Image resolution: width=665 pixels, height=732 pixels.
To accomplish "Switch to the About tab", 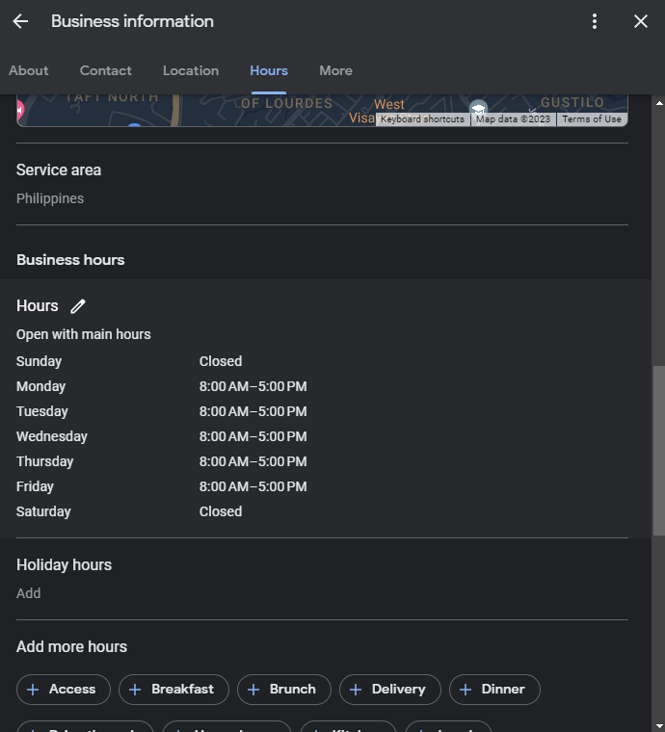I will click(x=29, y=70).
